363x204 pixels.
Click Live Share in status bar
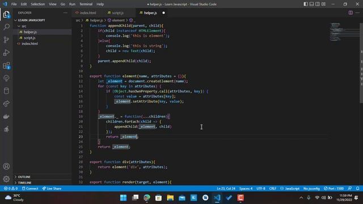pyautogui.click(x=52, y=189)
